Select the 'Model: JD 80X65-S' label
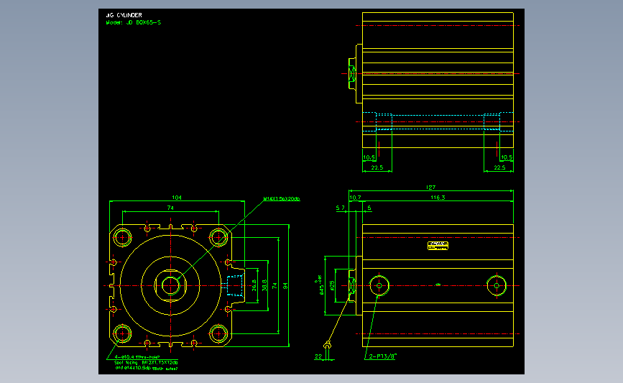623x383 pixels. (x=134, y=23)
